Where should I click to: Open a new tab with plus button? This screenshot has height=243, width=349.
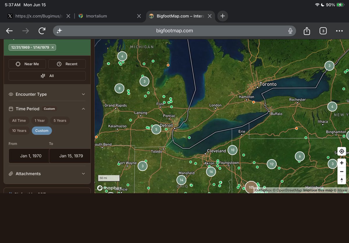pos(222,16)
